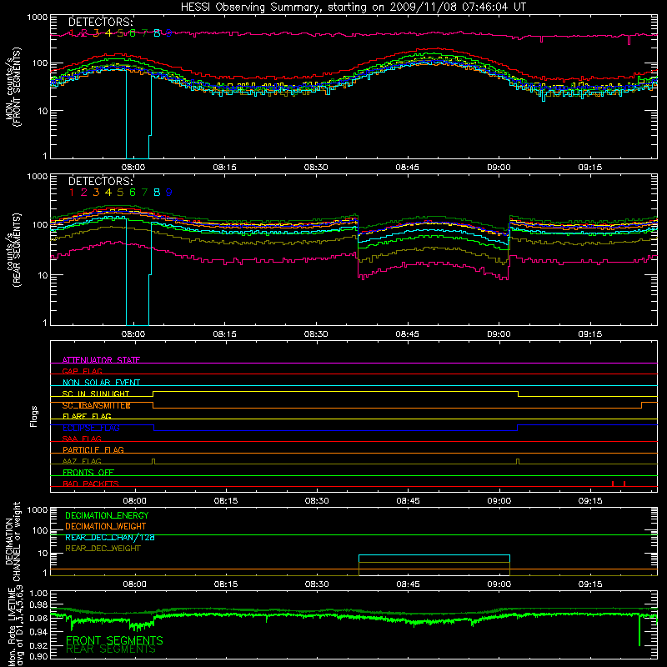
Task: Click the DECIMATION CHANNEL or weight axis title
Action: pos(13,541)
